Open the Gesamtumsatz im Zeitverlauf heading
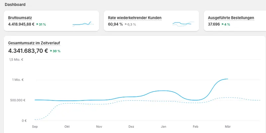 point(34,43)
